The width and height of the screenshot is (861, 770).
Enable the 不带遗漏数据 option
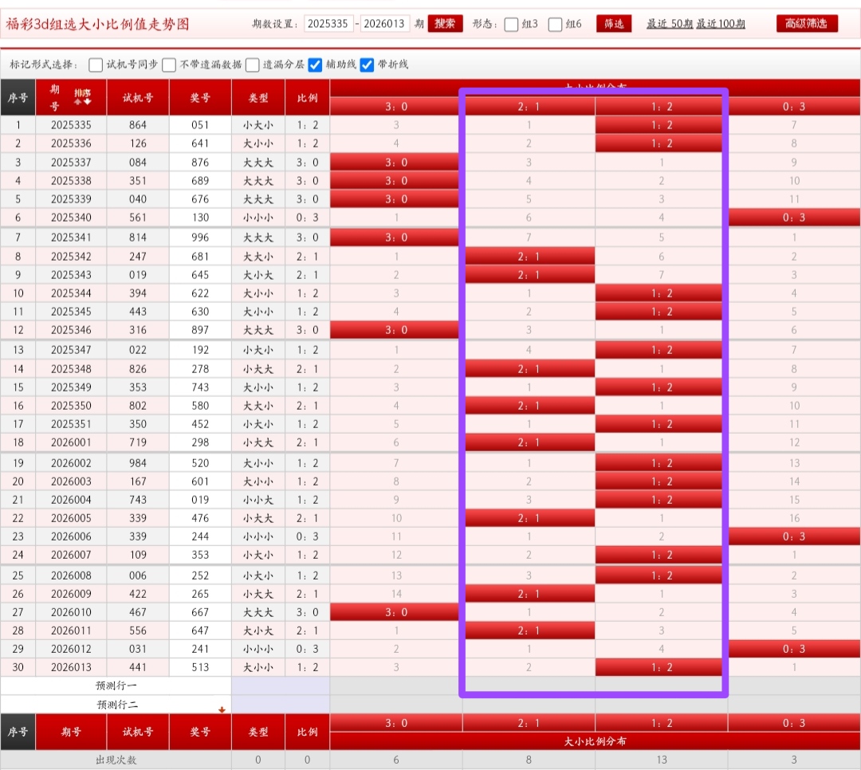pos(169,65)
